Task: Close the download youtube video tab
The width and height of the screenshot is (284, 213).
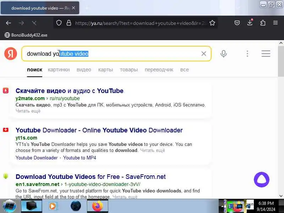Action: 73,8
